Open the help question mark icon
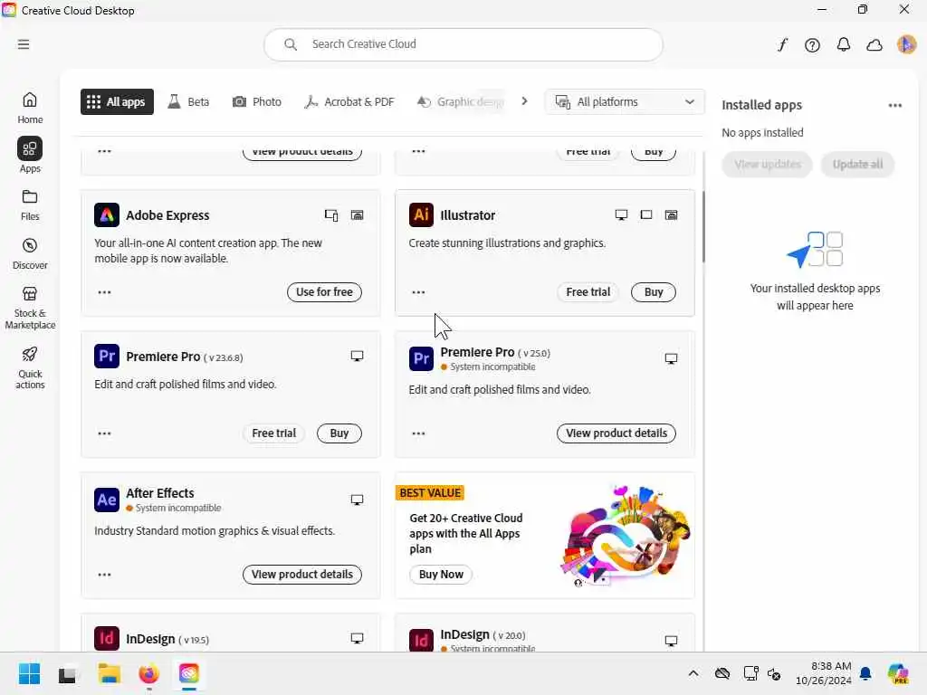The image size is (927, 695). [812, 45]
